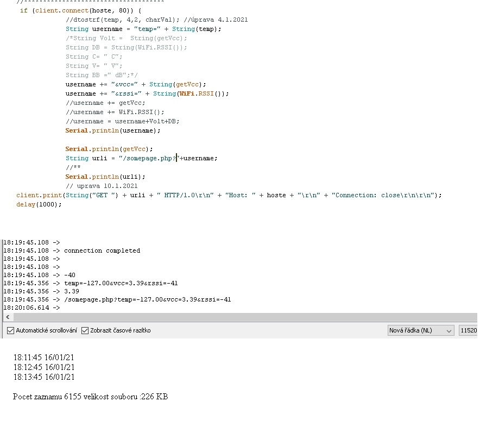
Task: Click the 18:11:45 16/01/21 log entry
Action: tap(44, 357)
